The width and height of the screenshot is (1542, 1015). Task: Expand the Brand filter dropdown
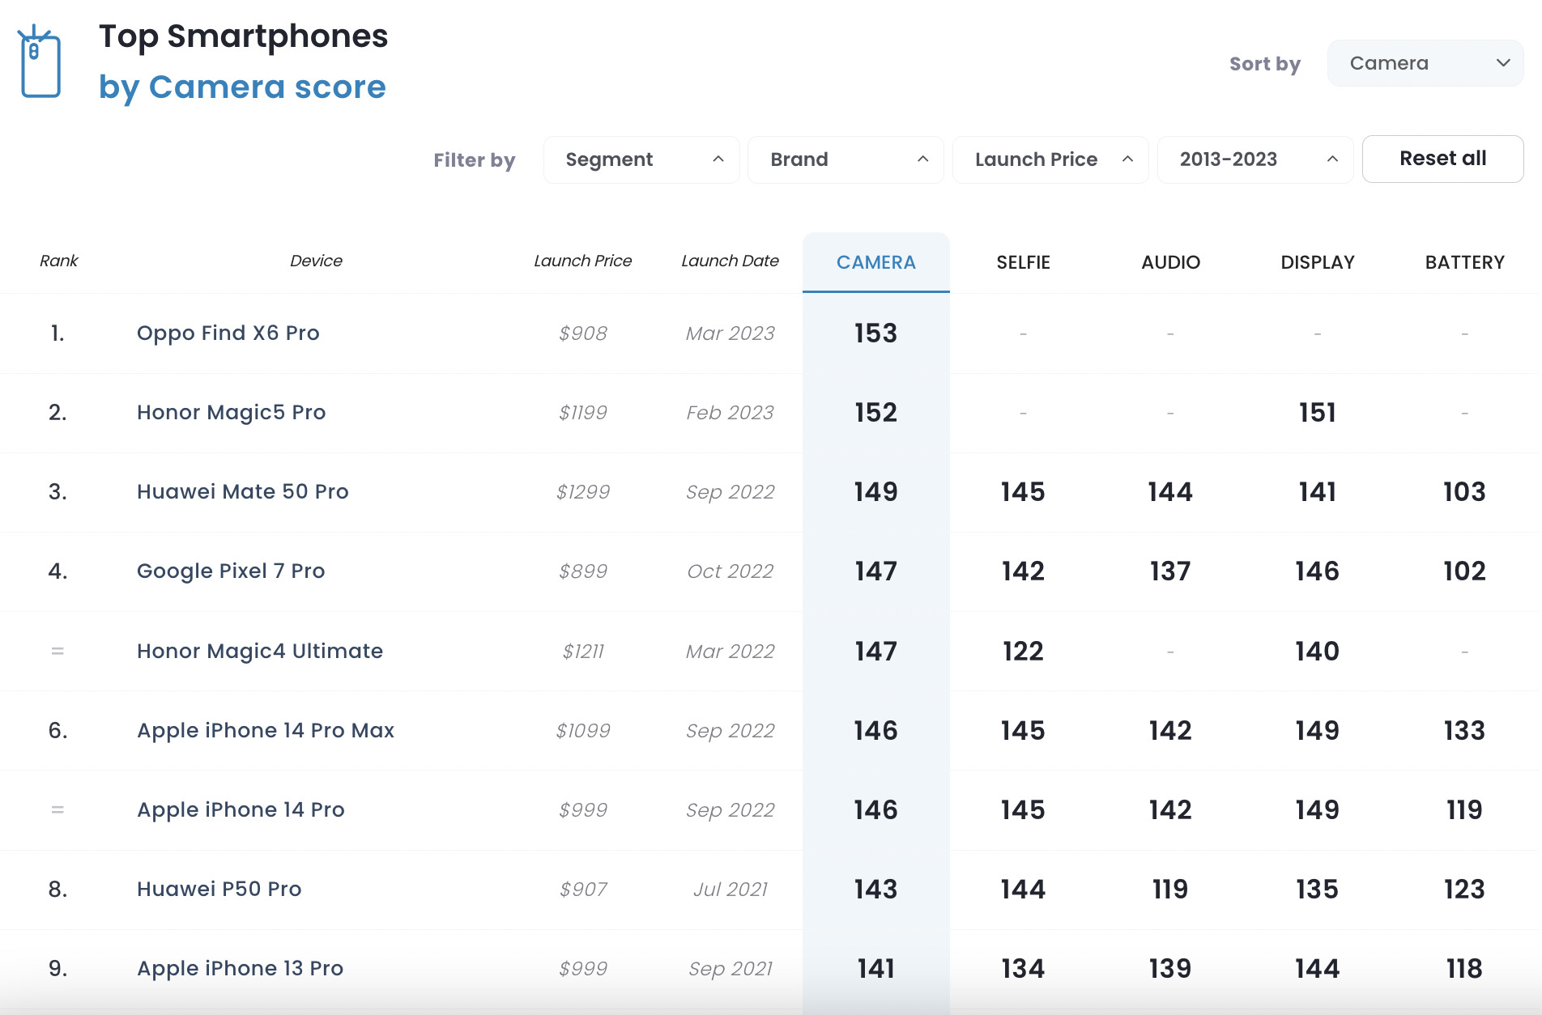tap(846, 159)
